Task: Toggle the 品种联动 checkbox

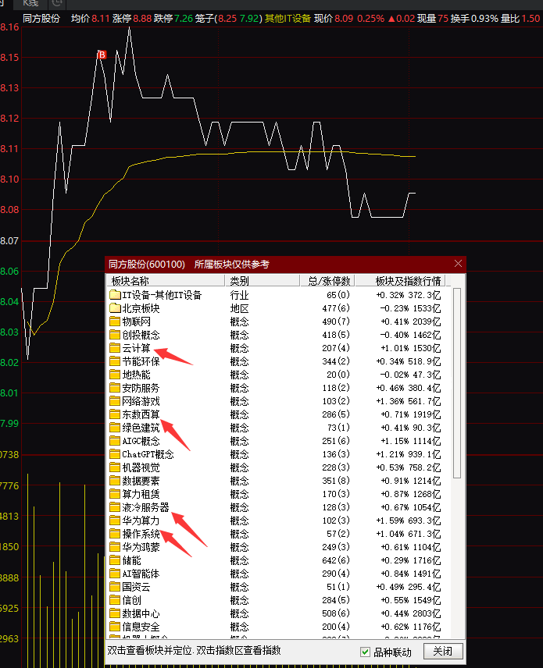Action: coord(365,652)
